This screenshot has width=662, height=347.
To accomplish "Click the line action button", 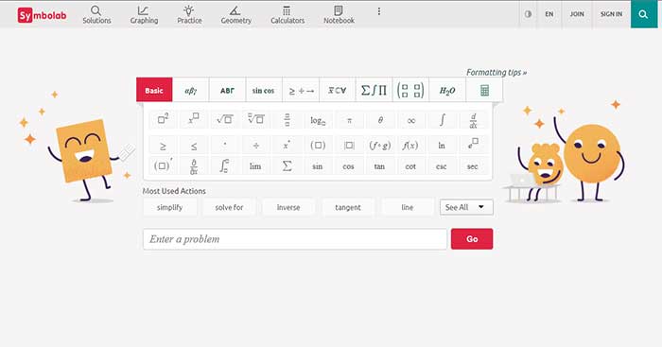I will click(408, 207).
